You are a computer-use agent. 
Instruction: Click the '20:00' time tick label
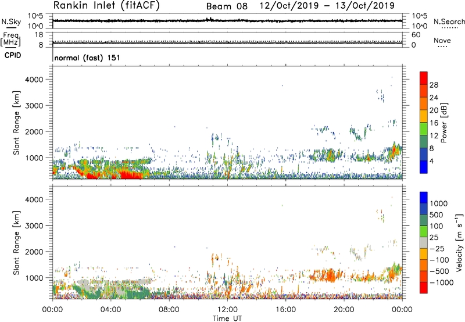(344, 310)
